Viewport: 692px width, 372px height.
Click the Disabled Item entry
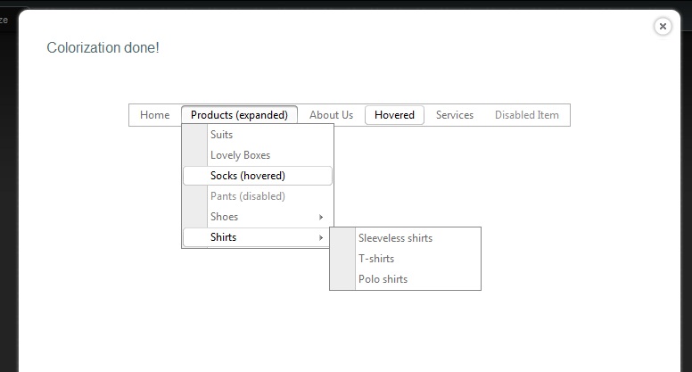coord(526,115)
